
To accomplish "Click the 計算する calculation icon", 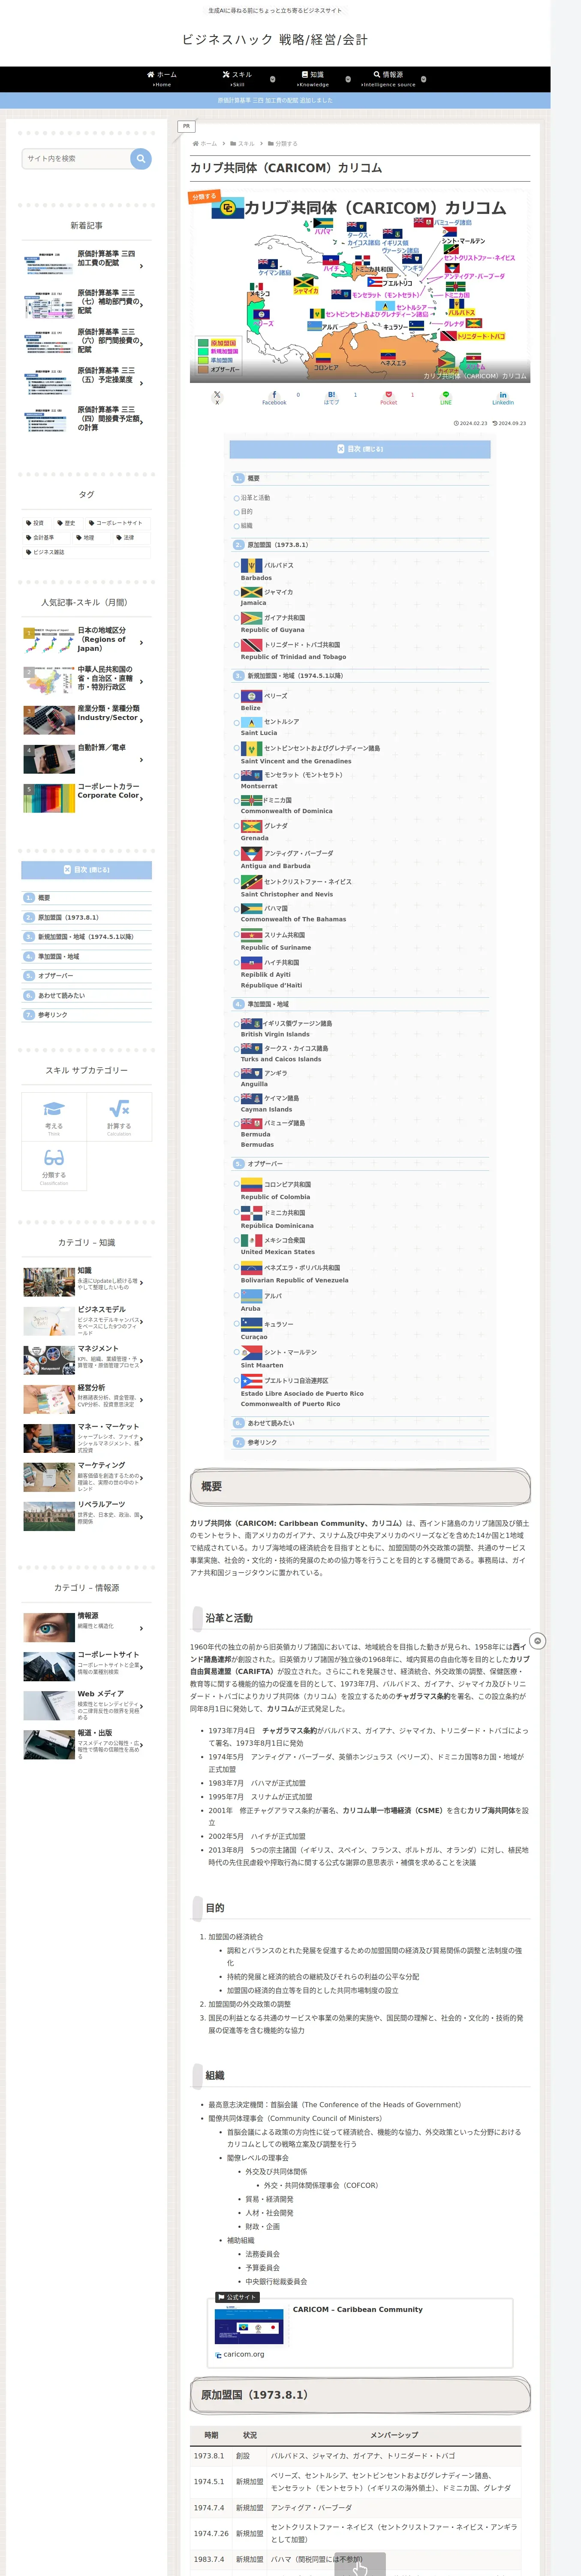I will pyautogui.click(x=119, y=1108).
